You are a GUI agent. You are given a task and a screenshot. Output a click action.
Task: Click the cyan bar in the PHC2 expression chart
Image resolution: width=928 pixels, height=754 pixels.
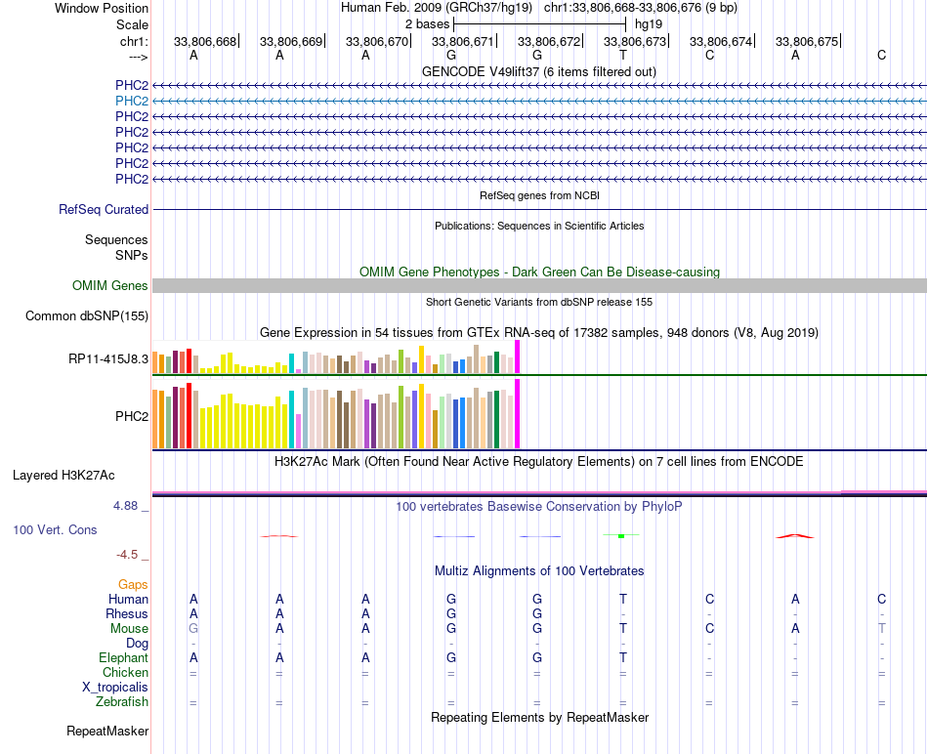coord(292,419)
